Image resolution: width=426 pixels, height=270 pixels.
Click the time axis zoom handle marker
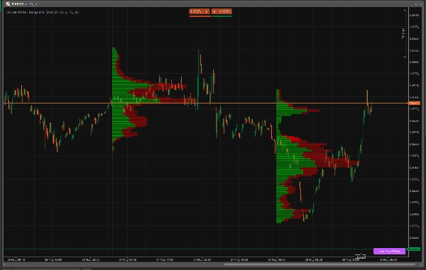[x=361, y=256]
